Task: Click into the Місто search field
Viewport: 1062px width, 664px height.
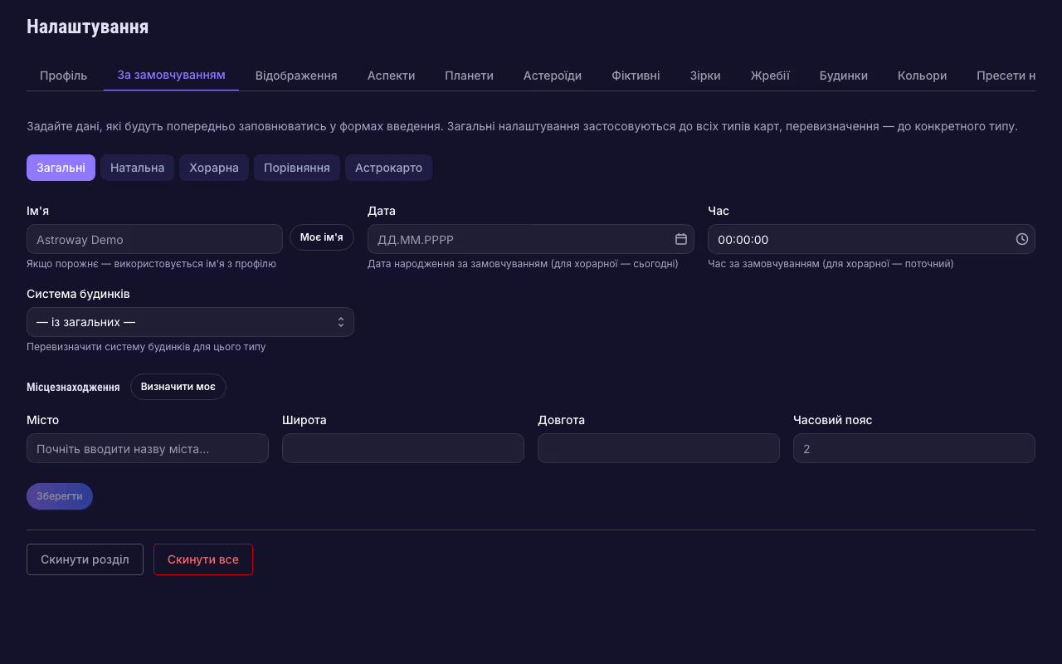Action: 148,448
